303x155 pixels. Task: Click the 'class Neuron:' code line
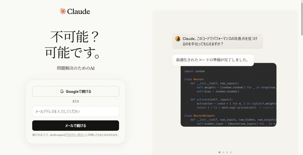pos(194,79)
